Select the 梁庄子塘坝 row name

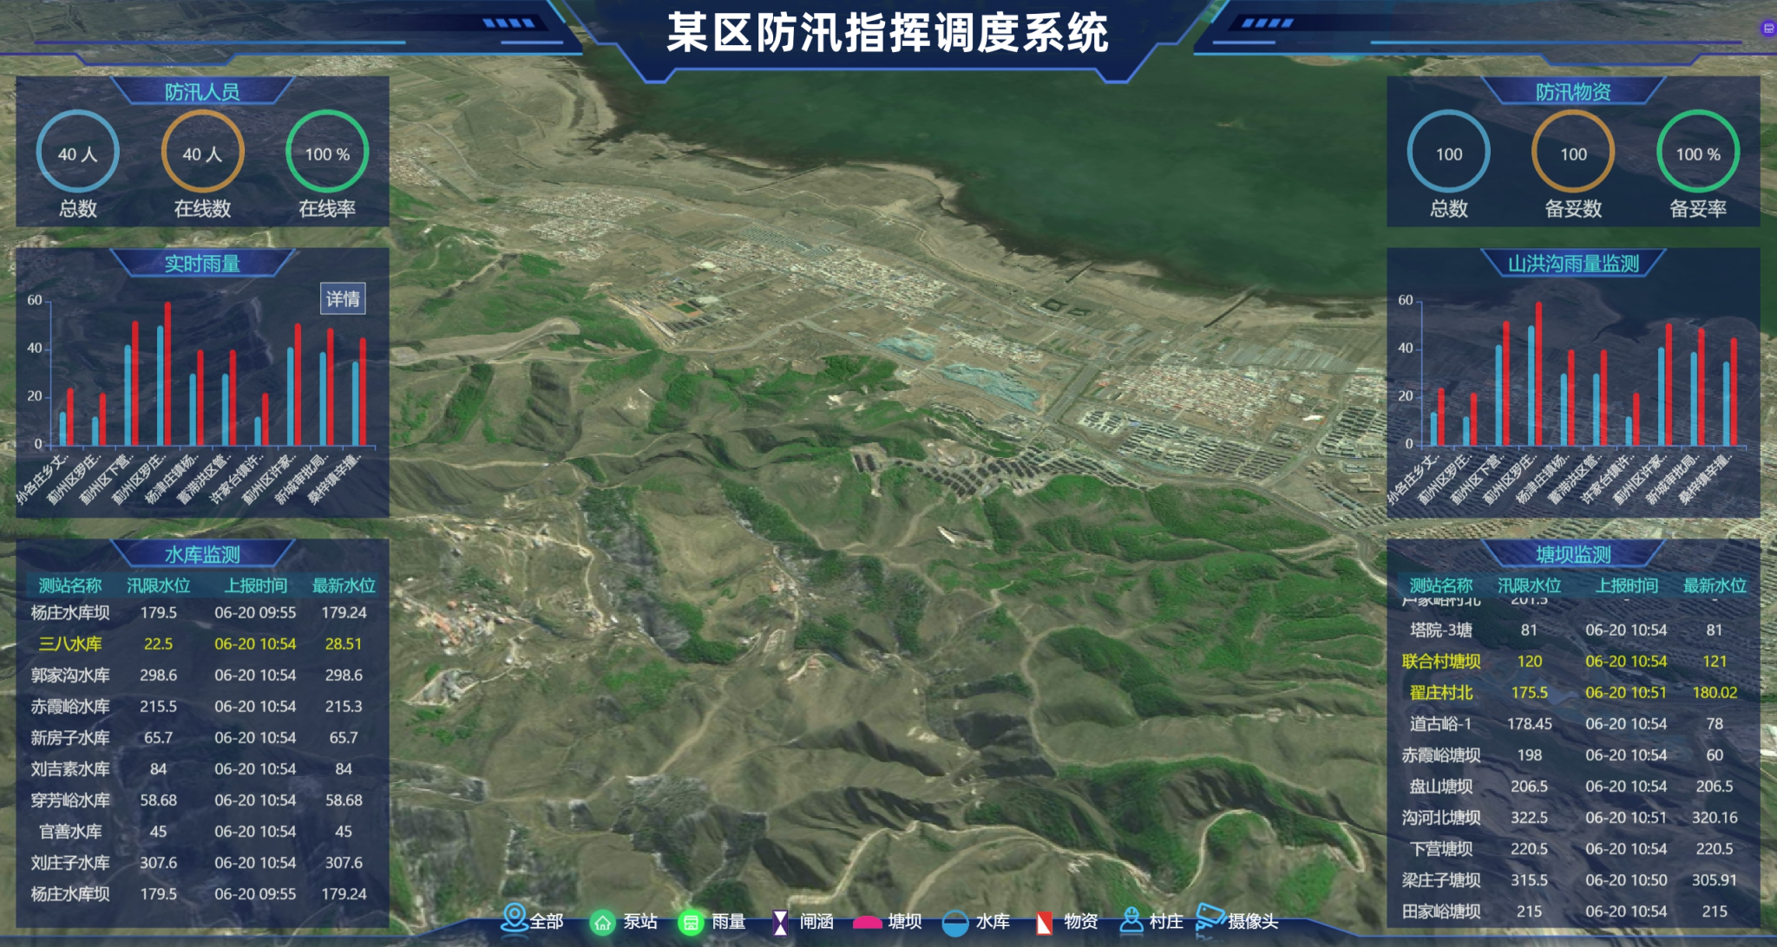click(1441, 879)
